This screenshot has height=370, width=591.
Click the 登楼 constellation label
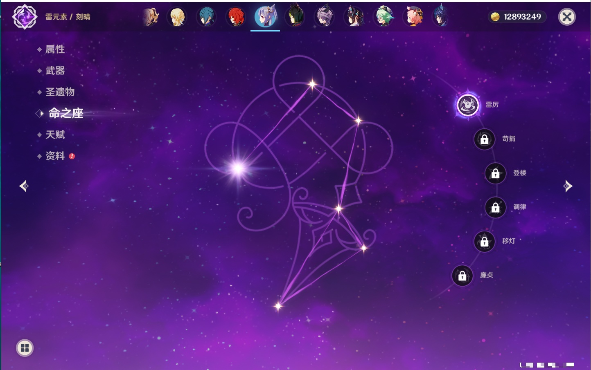520,173
